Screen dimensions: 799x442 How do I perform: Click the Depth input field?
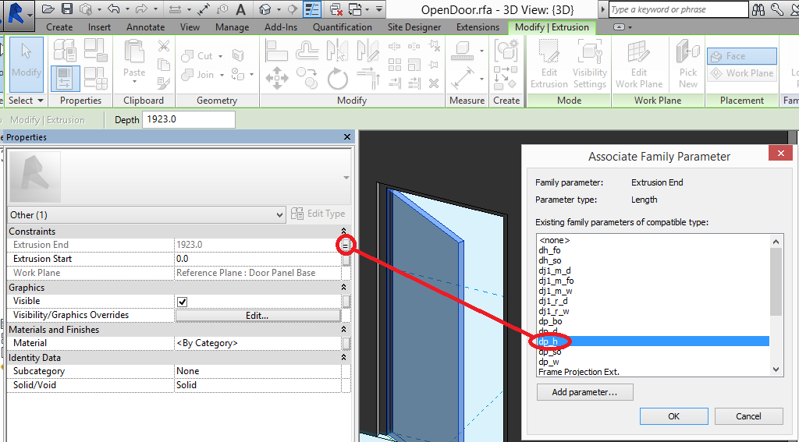[x=189, y=120]
